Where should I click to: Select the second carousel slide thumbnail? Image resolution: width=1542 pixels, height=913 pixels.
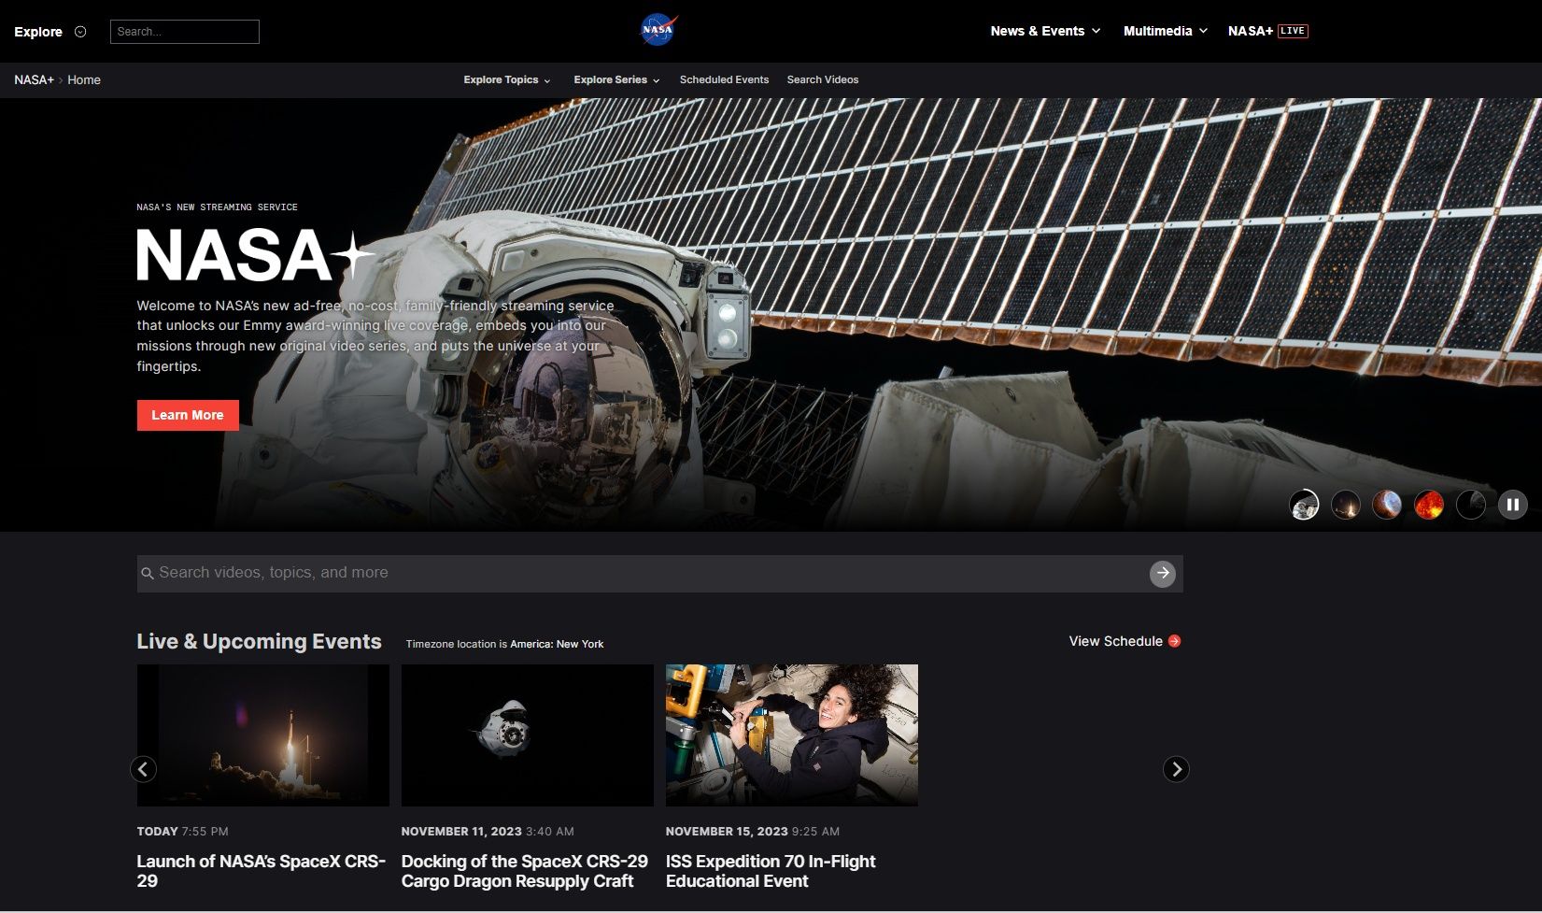point(1345,505)
